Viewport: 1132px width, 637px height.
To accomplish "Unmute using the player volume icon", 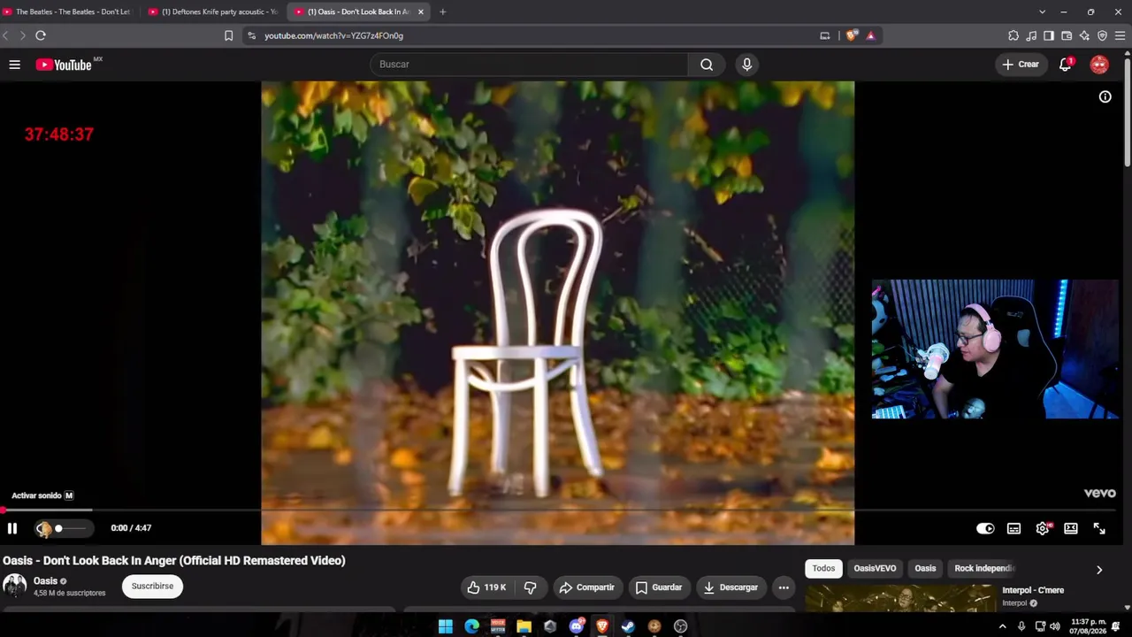I will point(43,528).
